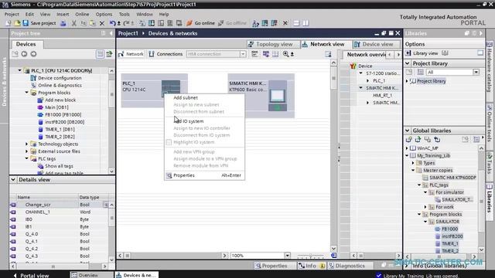The width and height of the screenshot is (495, 278).
Task: Open project folder icon in toolbar
Action: (17, 23)
